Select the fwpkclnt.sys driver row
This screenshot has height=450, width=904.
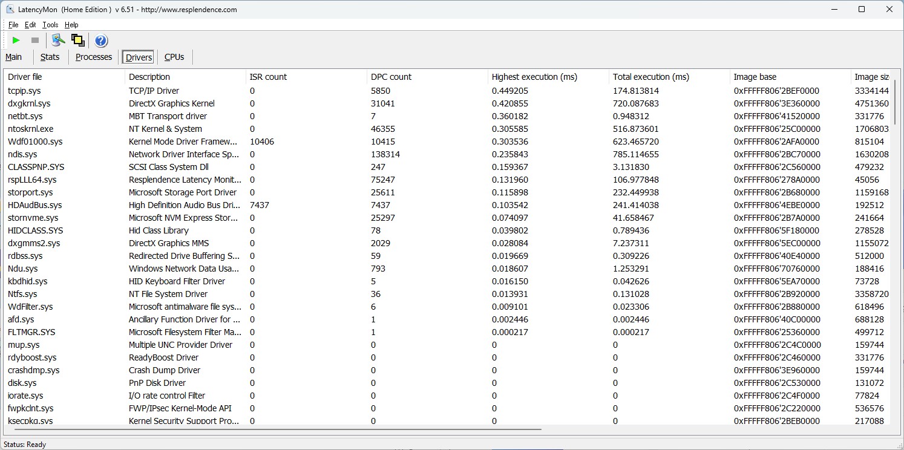[447, 408]
